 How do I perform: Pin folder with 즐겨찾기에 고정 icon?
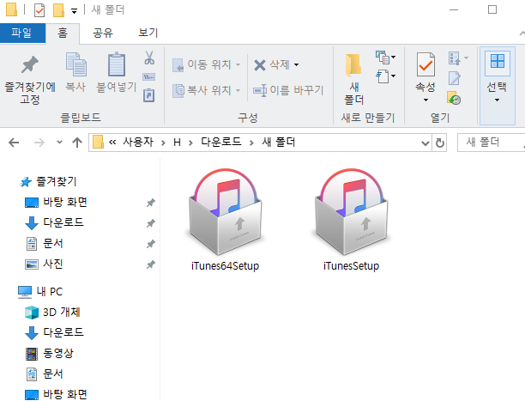point(30,79)
